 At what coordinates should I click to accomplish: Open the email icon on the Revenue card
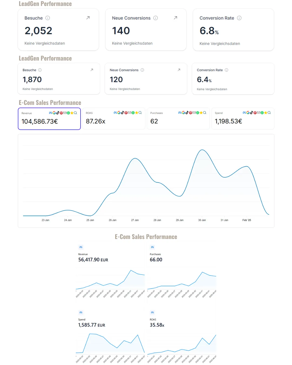(65, 113)
